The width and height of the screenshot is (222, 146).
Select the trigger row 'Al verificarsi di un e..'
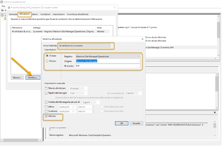pyautogui.click(x=61, y=32)
